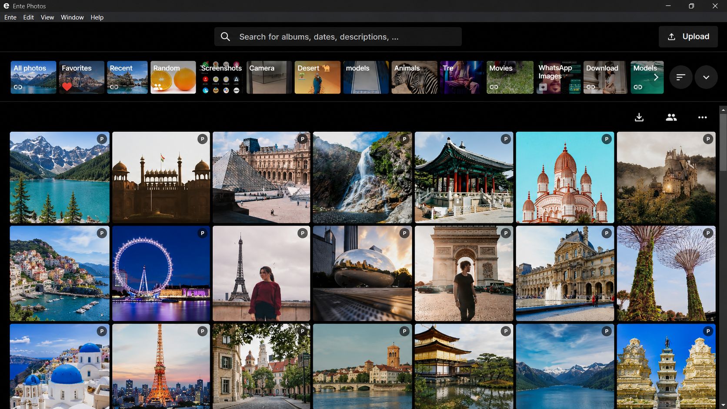The width and height of the screenshot is (727, 409).
Task: Open the share people icon
Action: pos(671,117)
